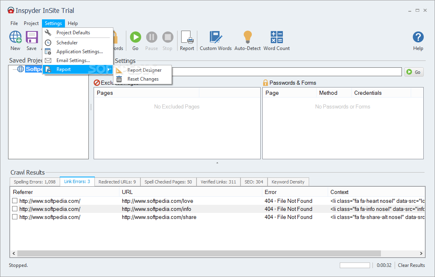Open the Help menu
Screen dimensions: 435x277
(x=73, y=23)
